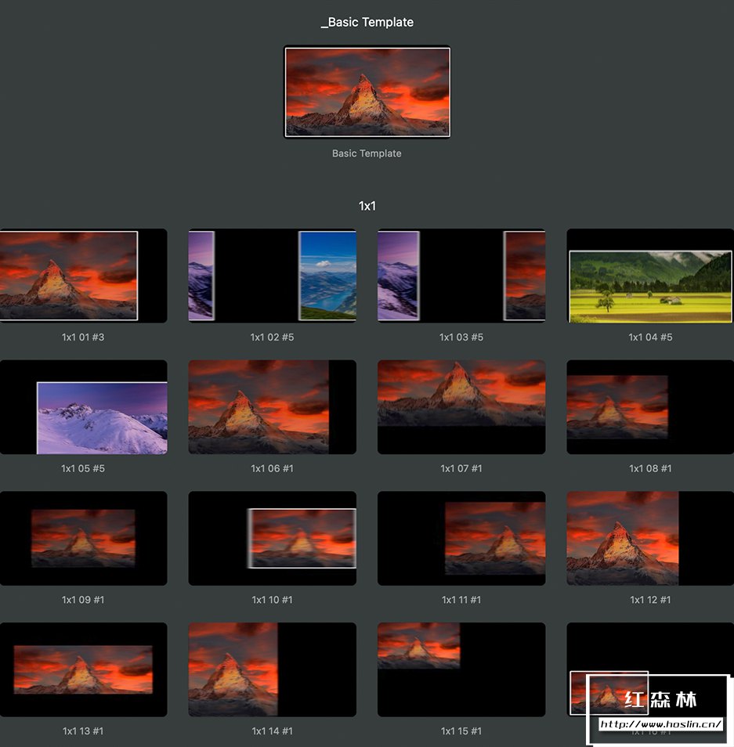This screenshot has height=747, width=734.
Task: Click the "1x1 09 #1" label
Action: (83, 600)
